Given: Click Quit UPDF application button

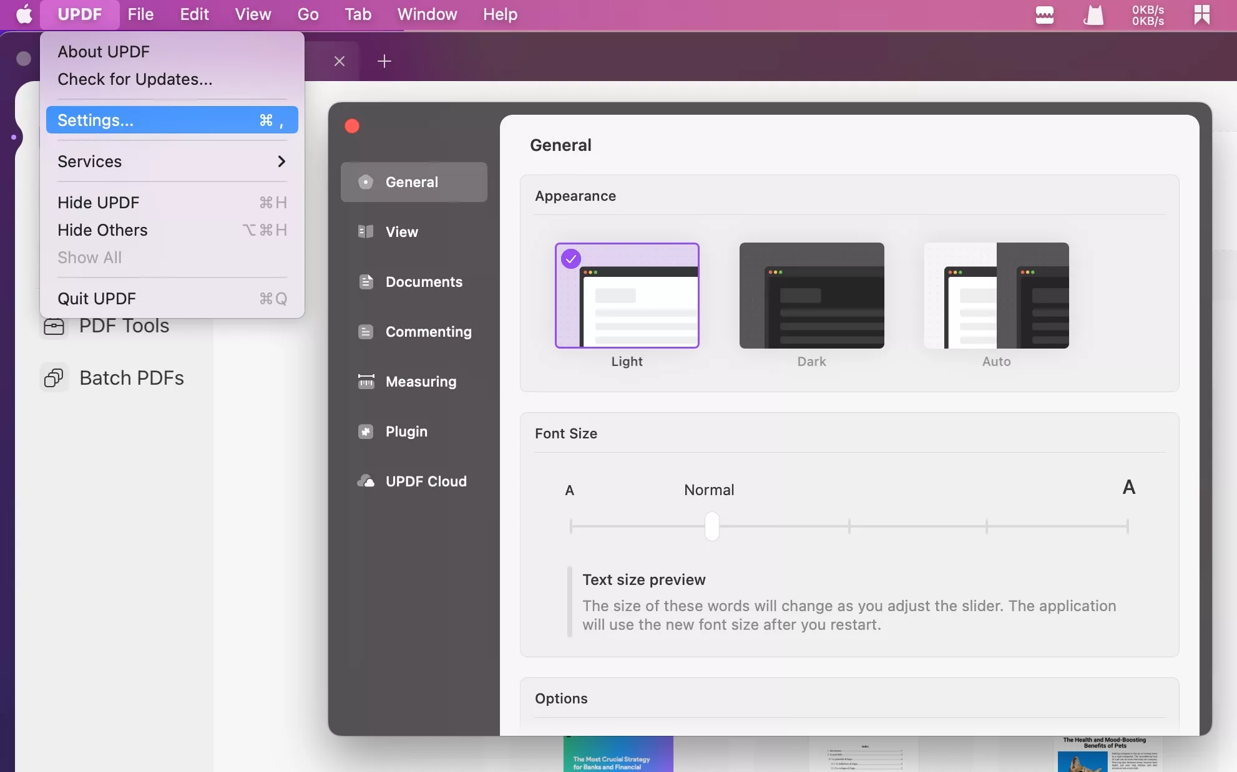Looking at the screenshot, I should (96, 298).
